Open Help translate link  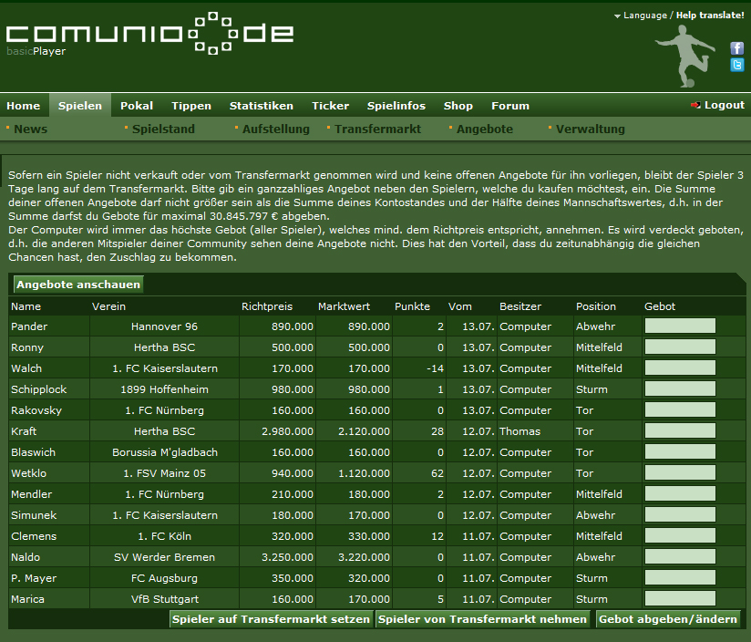(x=710, y=16)
